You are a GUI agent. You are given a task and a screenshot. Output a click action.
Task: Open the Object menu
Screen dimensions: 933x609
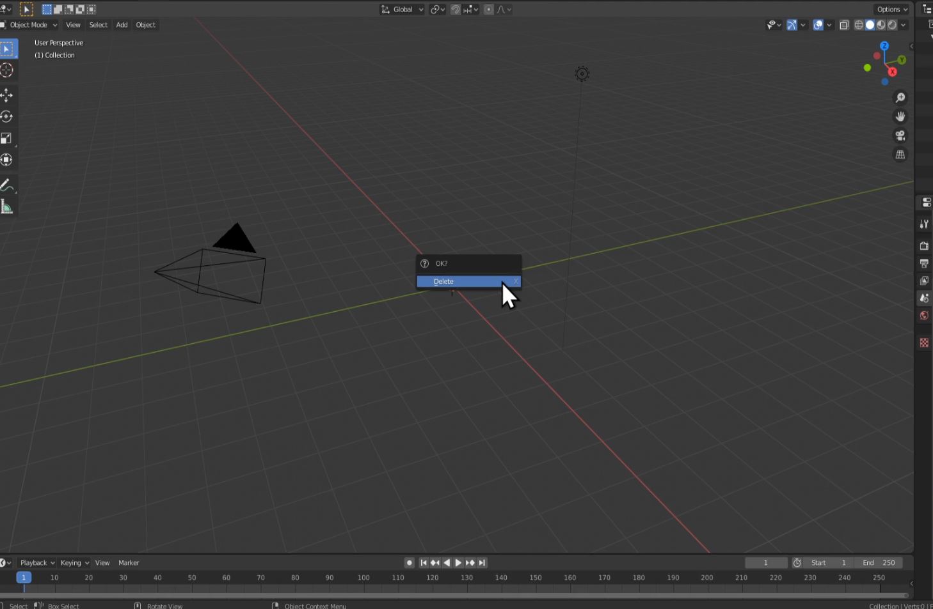[146, 25]
